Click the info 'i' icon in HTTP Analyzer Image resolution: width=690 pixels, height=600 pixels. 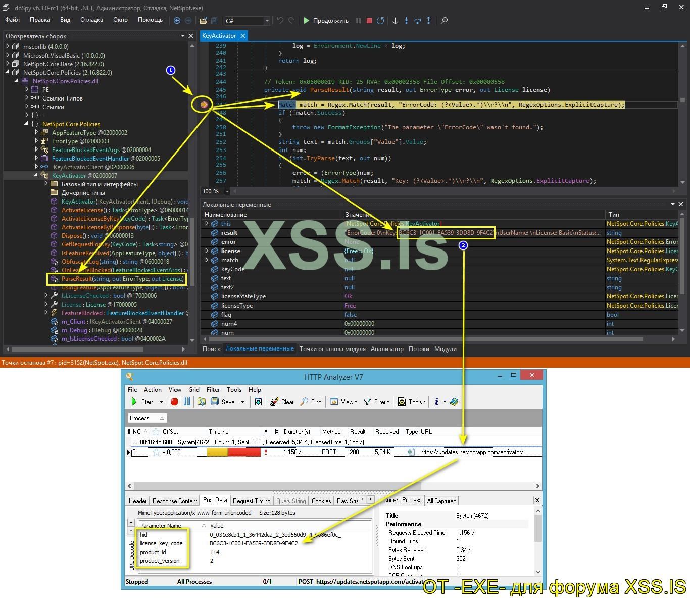tap(436, 402)
